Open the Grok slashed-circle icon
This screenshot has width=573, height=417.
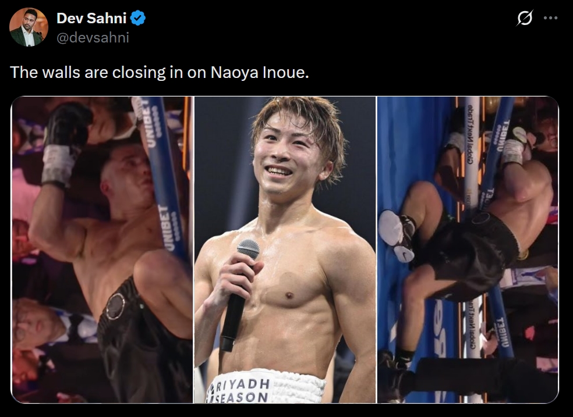pyautogui.click(x=525, y=18)
